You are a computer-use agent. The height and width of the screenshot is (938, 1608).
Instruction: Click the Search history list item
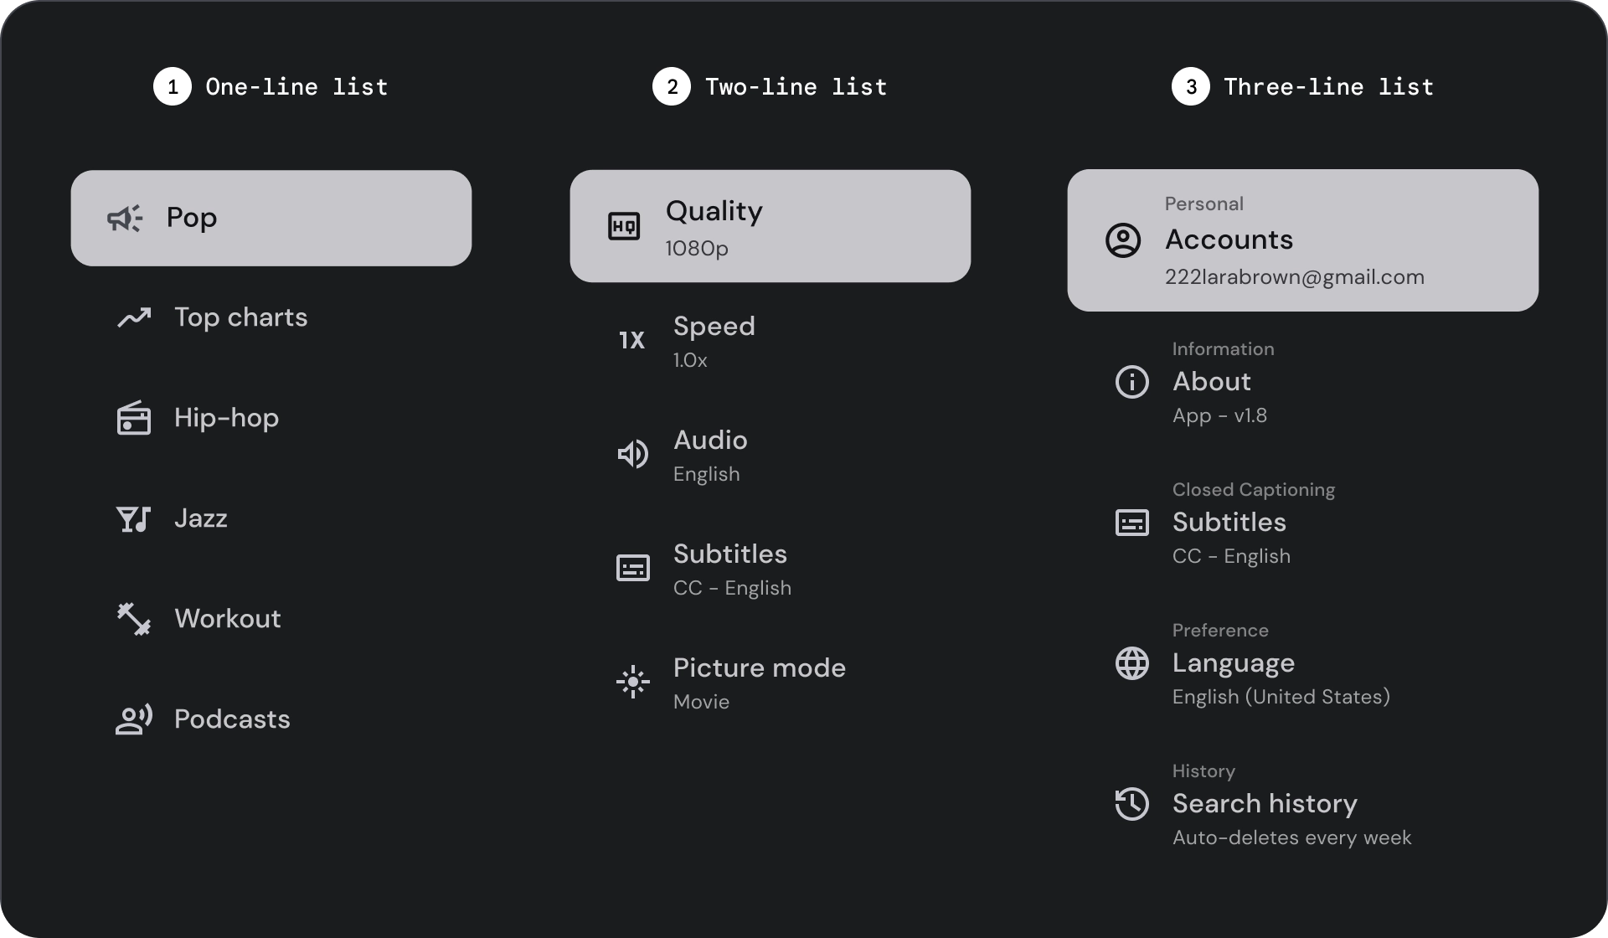point(1302,804)
